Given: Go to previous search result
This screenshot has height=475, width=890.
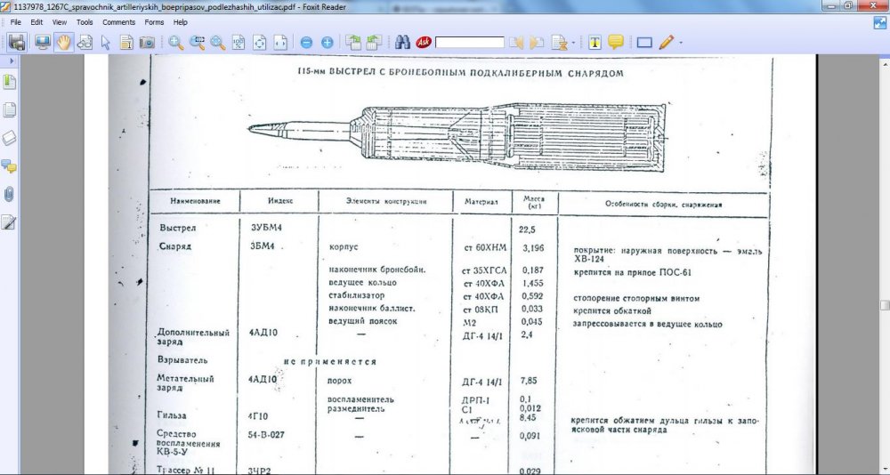Looking at the screenshot, I should pos(516,43).
